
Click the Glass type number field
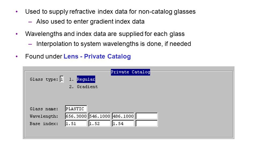coord(62,79)
